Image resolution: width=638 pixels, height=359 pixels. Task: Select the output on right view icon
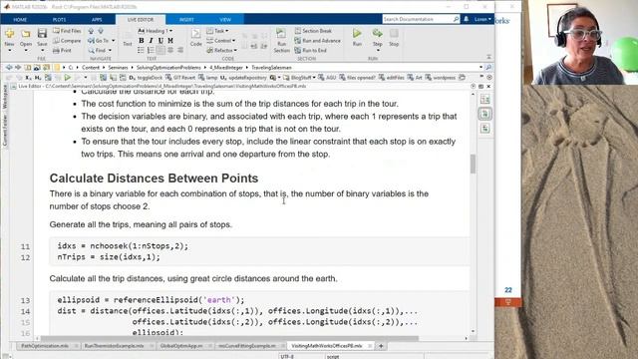point(485,99)
